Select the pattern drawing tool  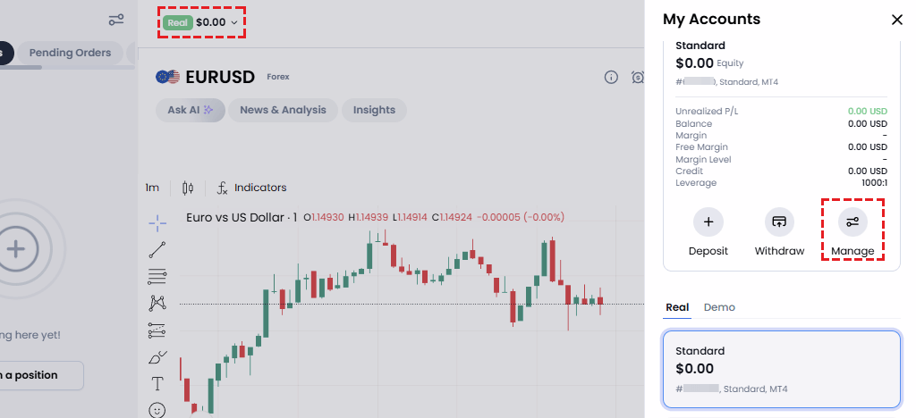tap(157, 303)
